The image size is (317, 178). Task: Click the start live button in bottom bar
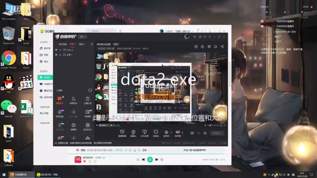click(x=217, y=133)
